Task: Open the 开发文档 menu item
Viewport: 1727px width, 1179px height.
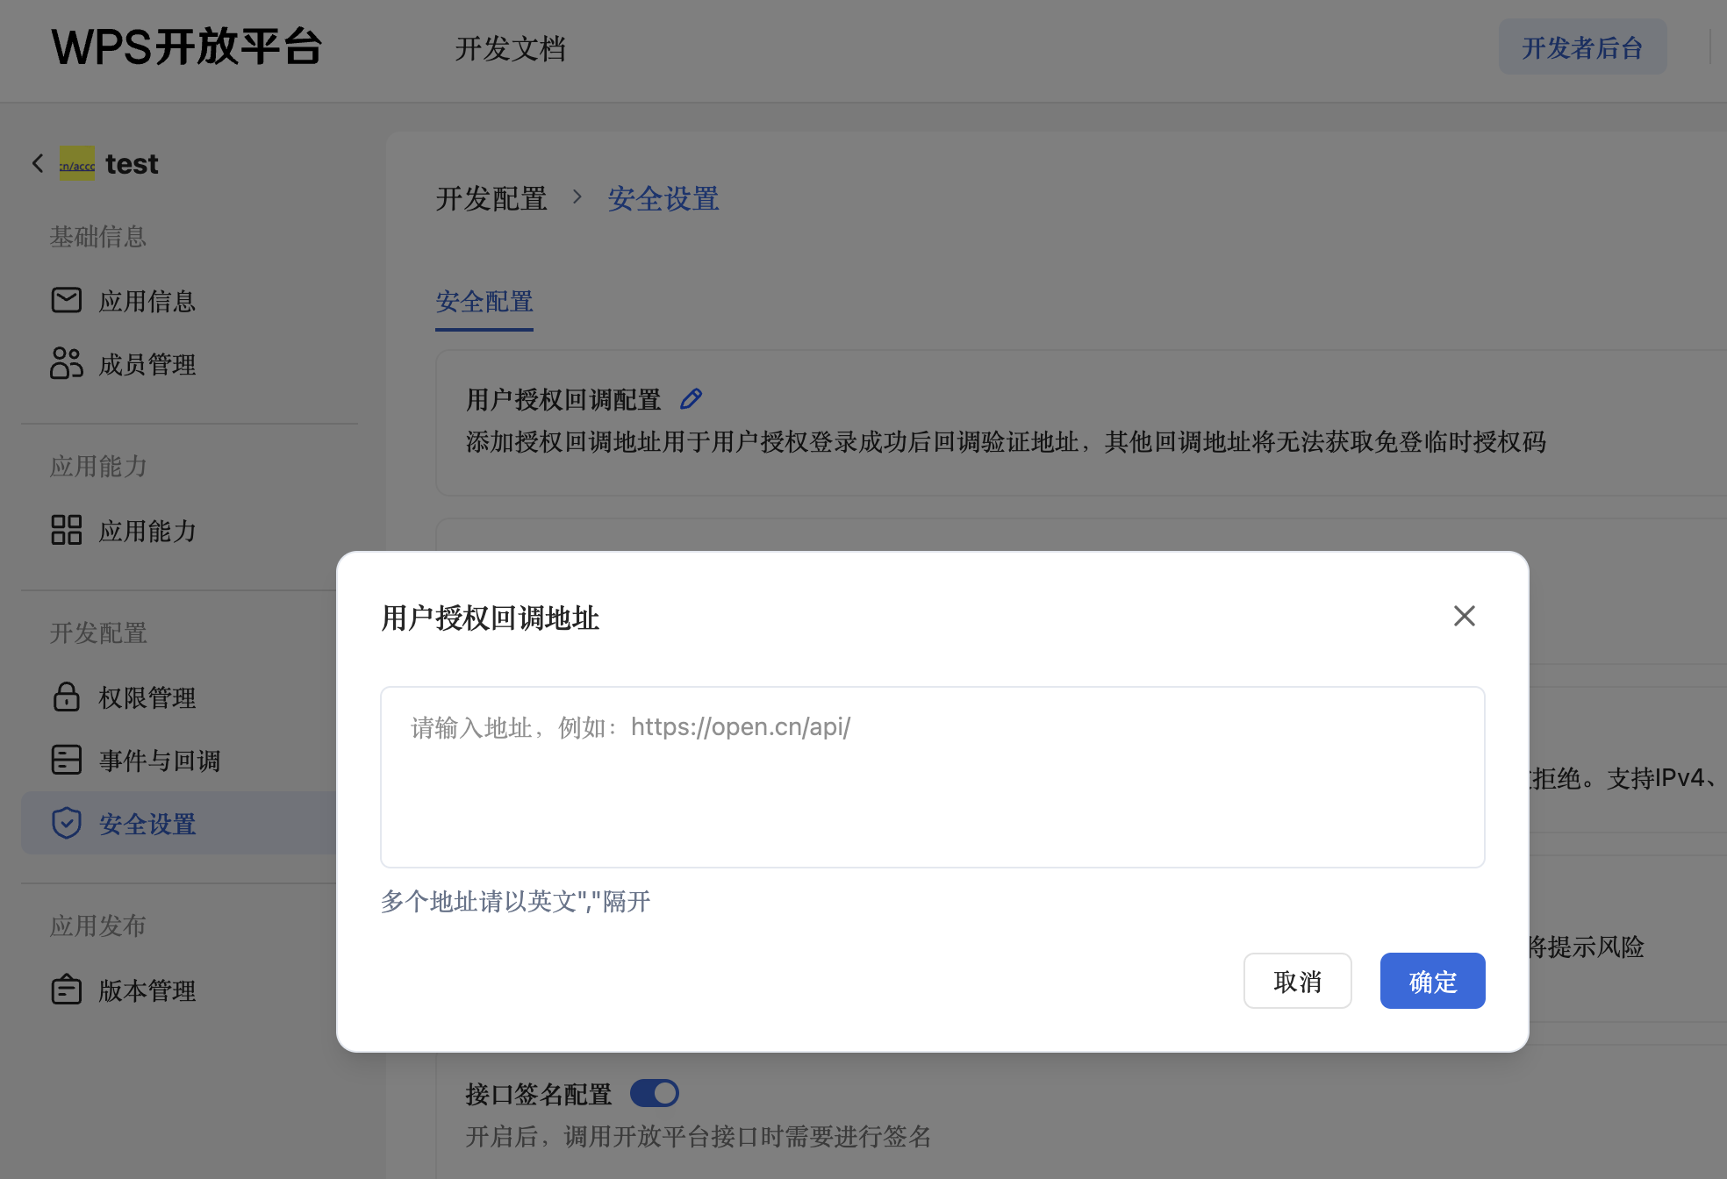Action: point(512,50)
